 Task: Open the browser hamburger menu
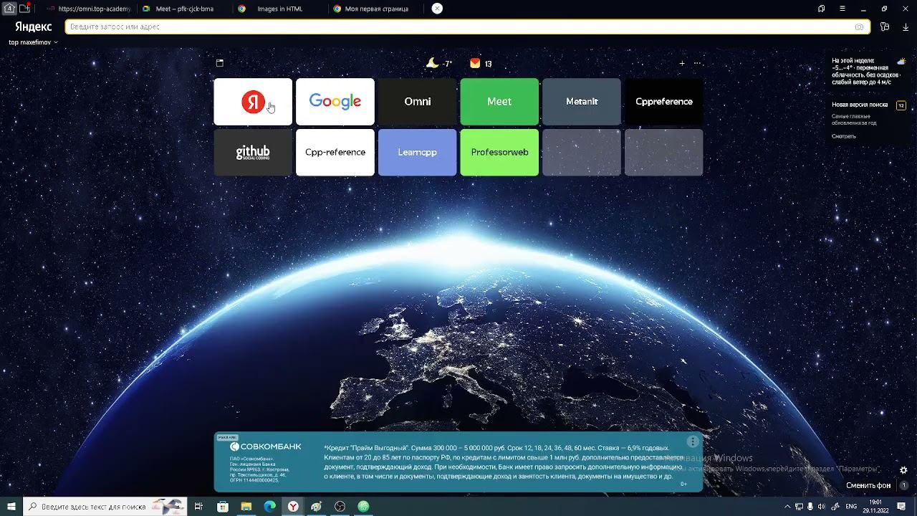coord(842,9)
